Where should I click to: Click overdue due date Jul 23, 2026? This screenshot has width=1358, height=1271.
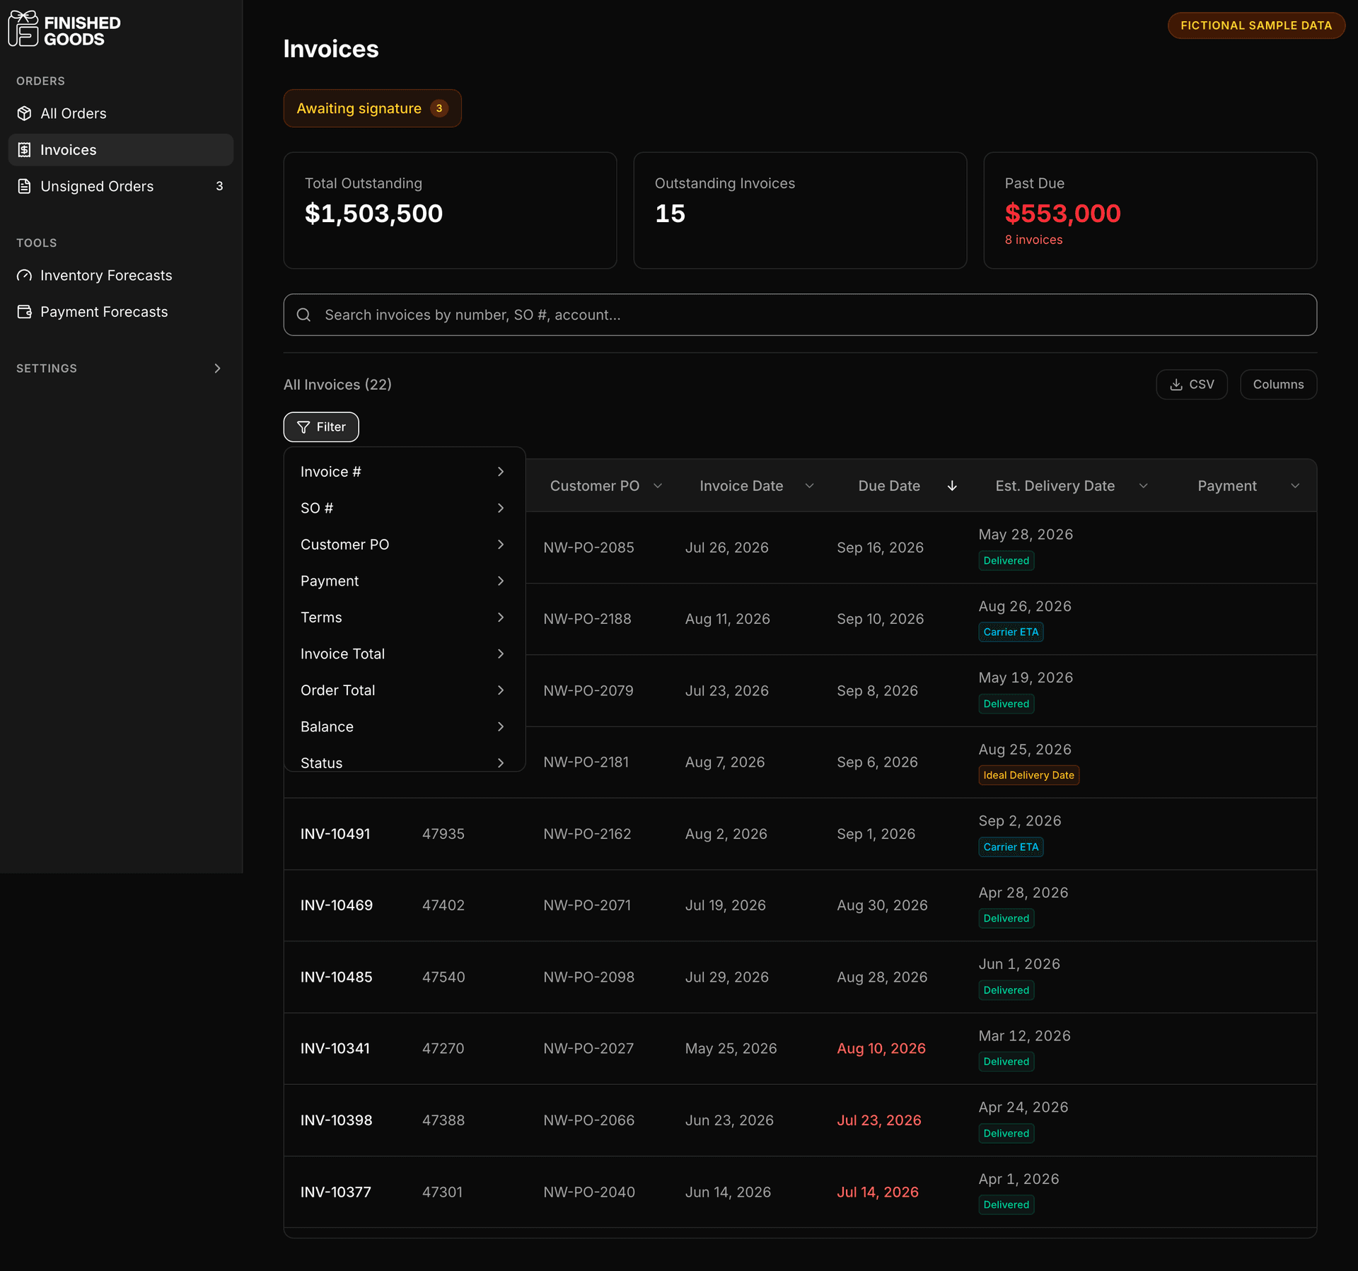[x=879, y=1120]
